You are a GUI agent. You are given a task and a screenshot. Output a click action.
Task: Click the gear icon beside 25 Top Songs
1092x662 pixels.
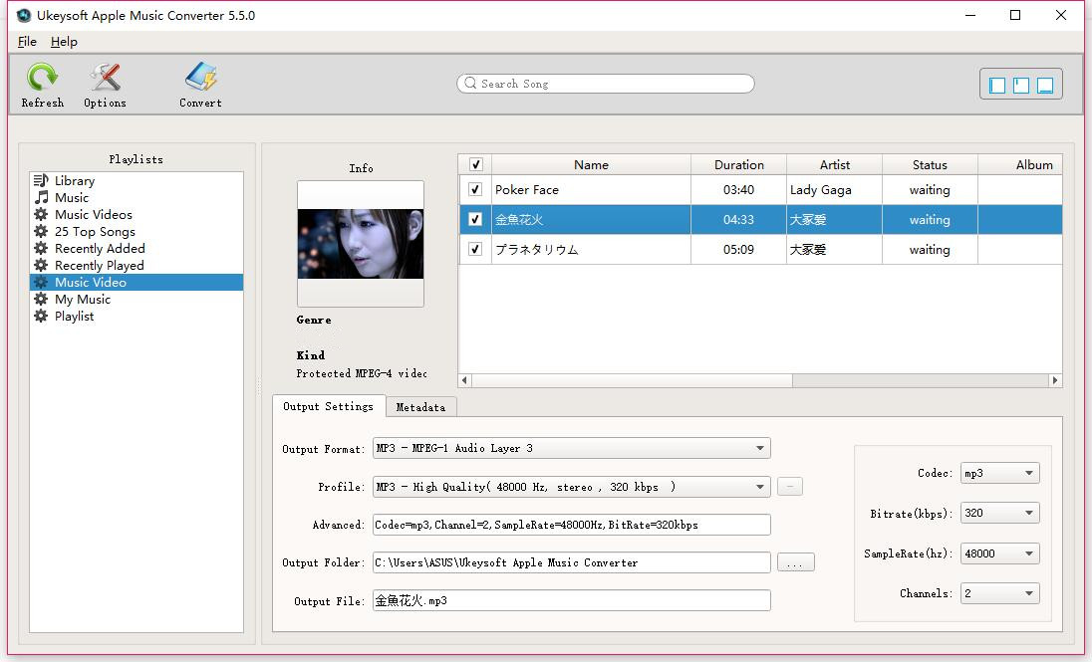[41, 231]
